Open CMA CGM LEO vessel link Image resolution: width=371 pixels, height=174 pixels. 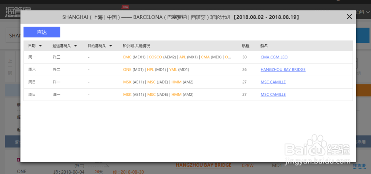click(274, 57)
